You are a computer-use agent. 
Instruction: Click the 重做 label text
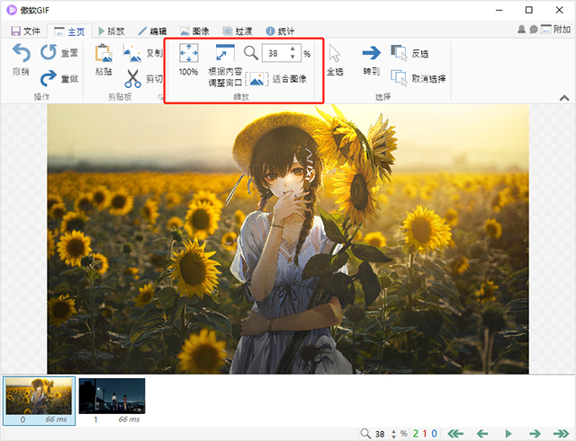(x=69, y=79)
